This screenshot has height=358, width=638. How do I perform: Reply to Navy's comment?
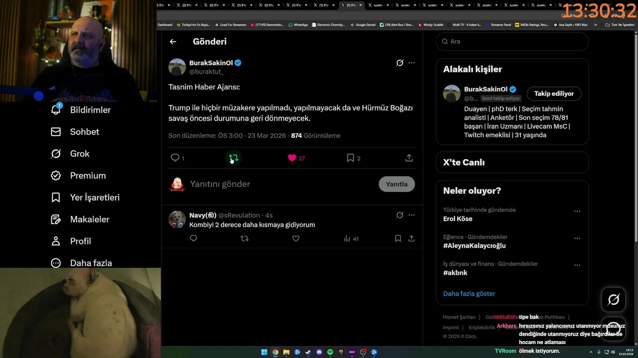(193, 238)
